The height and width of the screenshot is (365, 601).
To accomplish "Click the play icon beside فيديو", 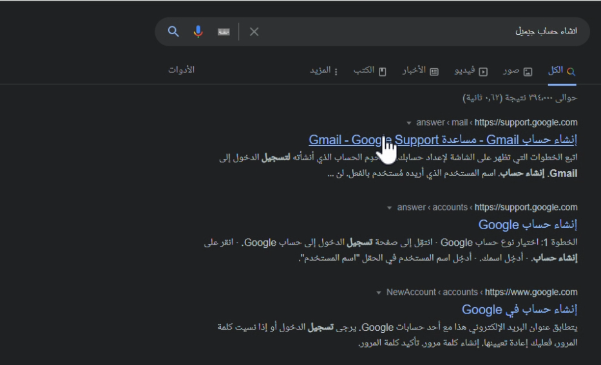I will [483, 71].
